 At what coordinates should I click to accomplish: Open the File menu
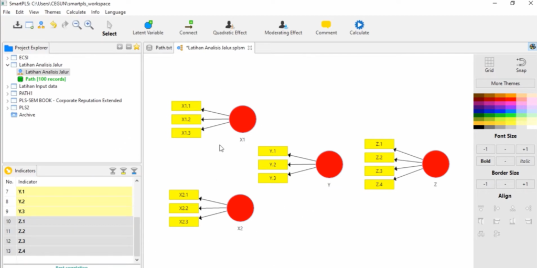pos(6,12)
